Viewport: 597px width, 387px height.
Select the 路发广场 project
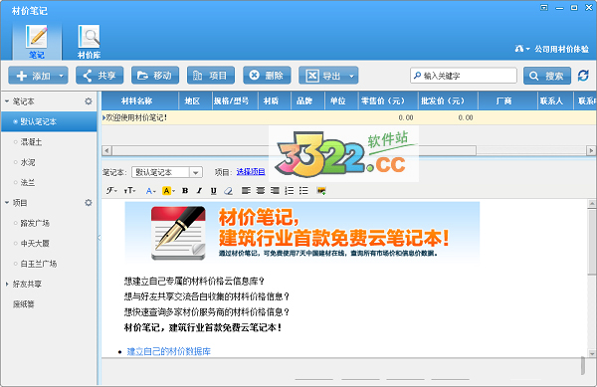pyautogui.click(x=35, y=223)
